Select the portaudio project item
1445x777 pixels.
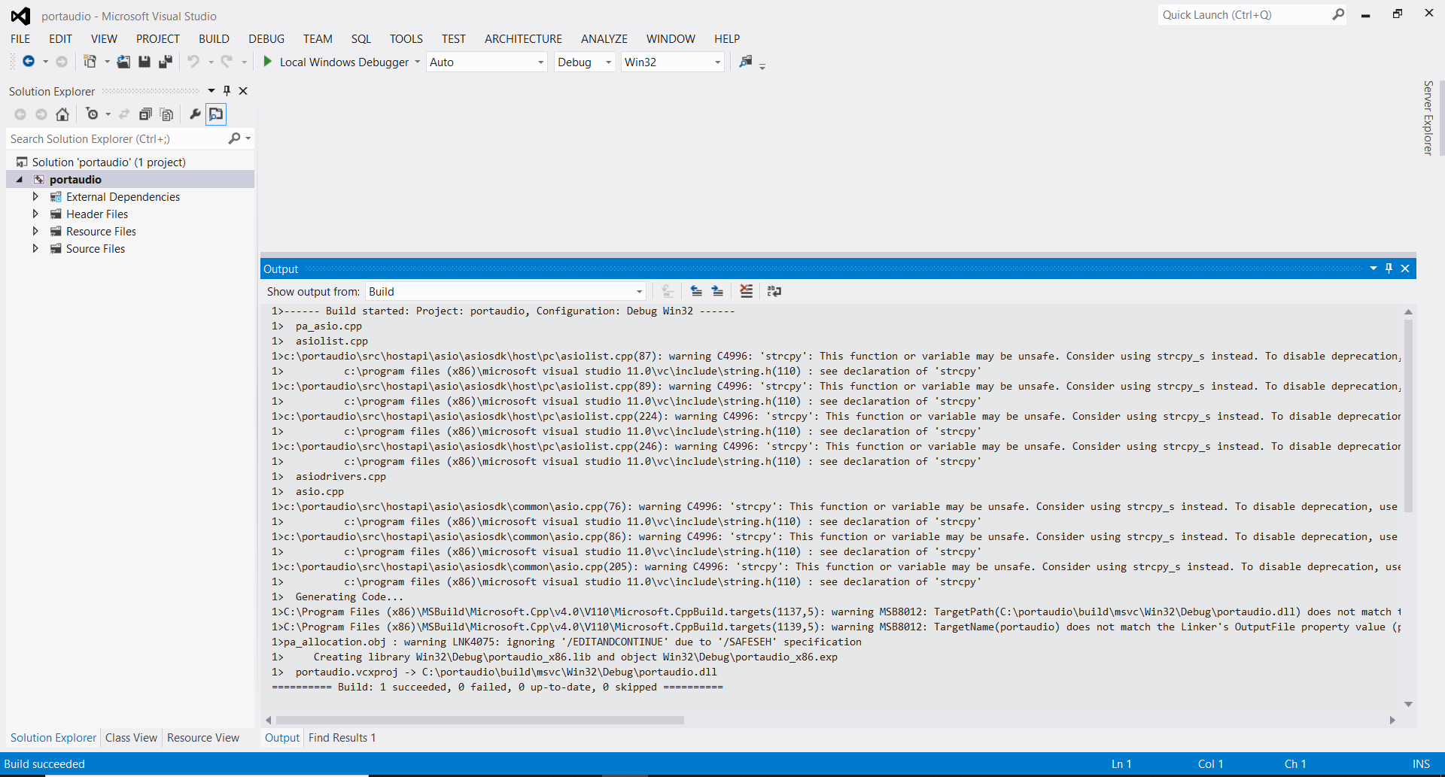(x=75, y=180)
